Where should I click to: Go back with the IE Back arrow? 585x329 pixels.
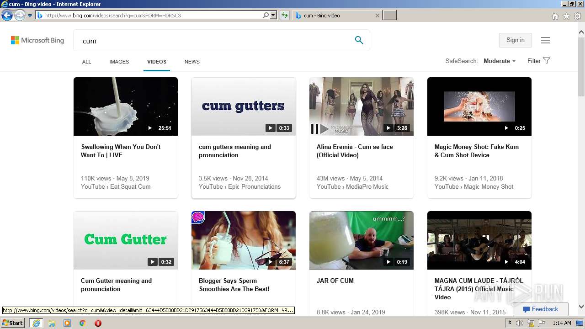[7, 16]
